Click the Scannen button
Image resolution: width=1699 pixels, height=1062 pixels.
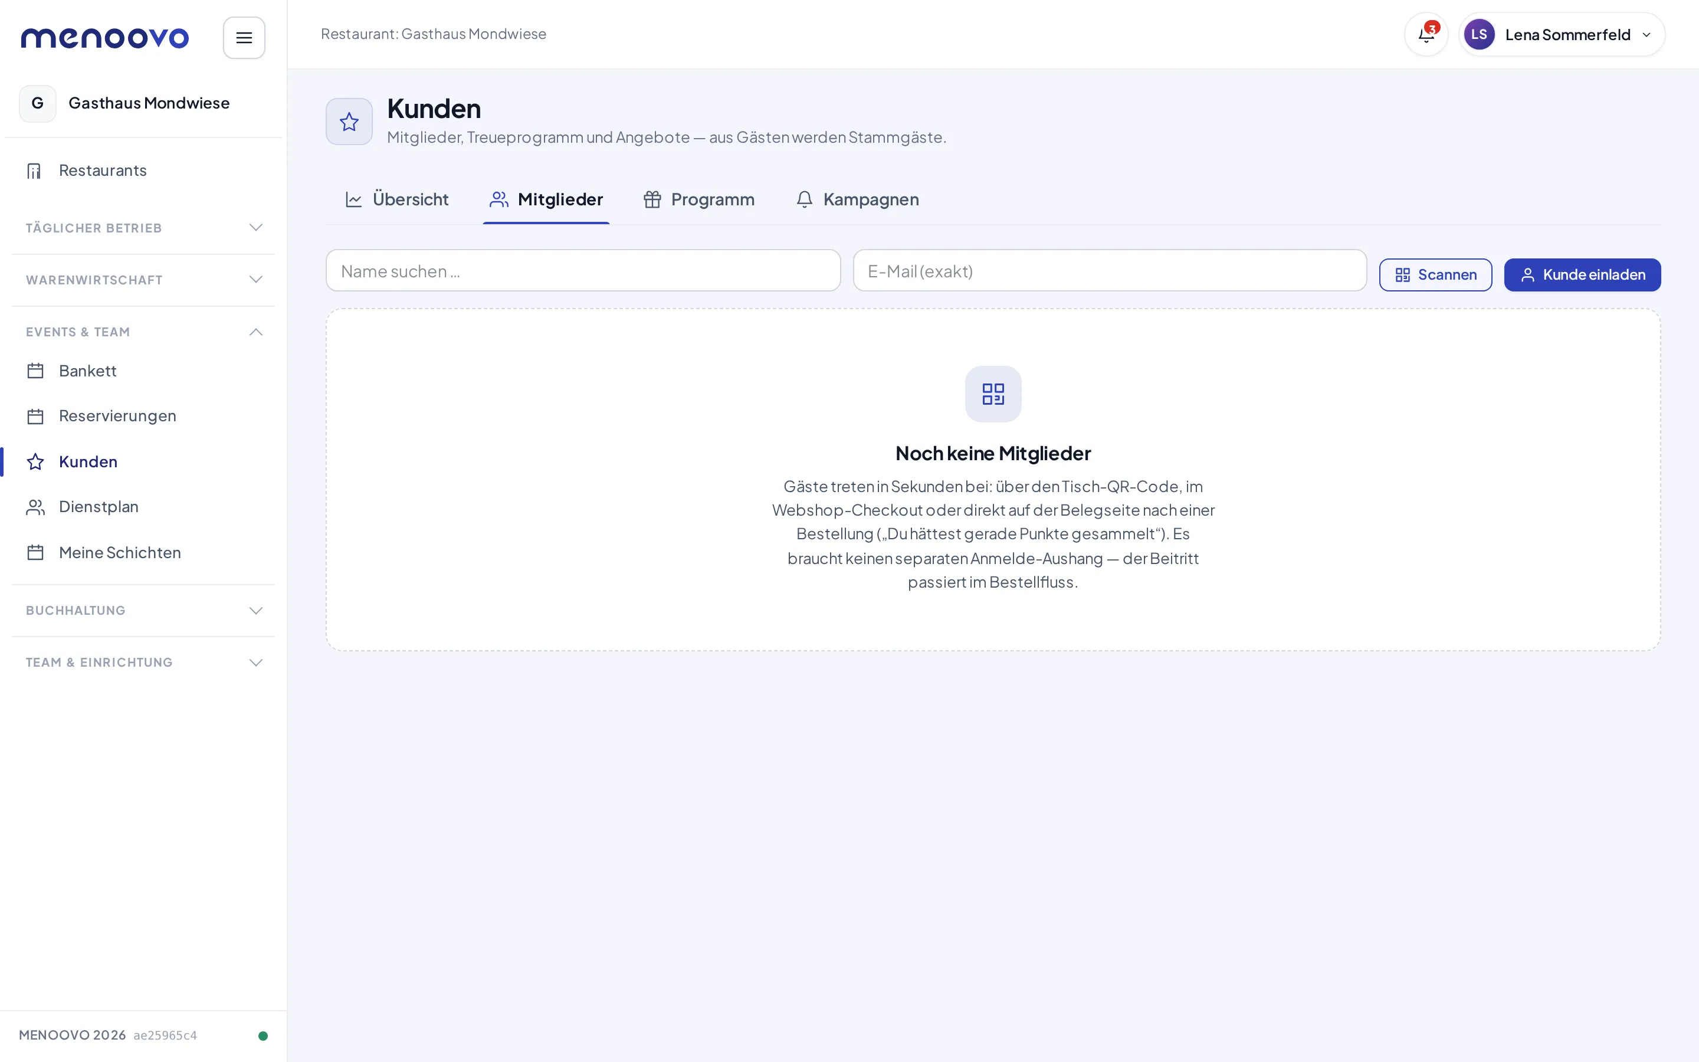pos(1436,274)
